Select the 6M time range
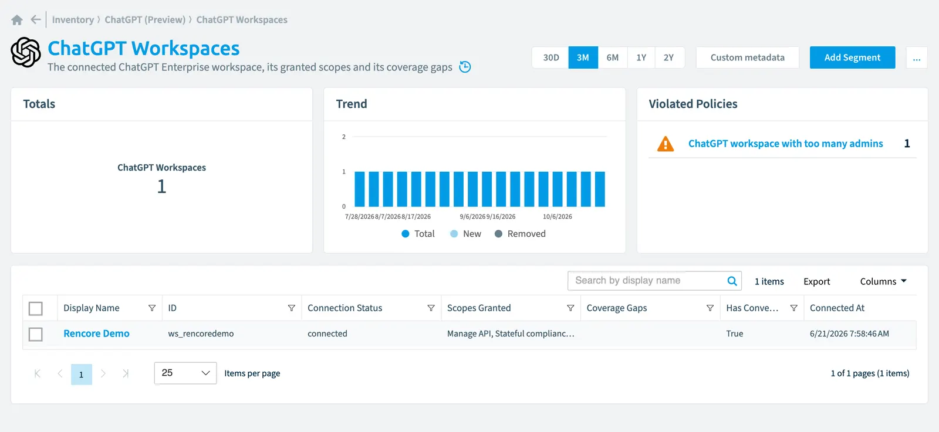 coord(613,57)
